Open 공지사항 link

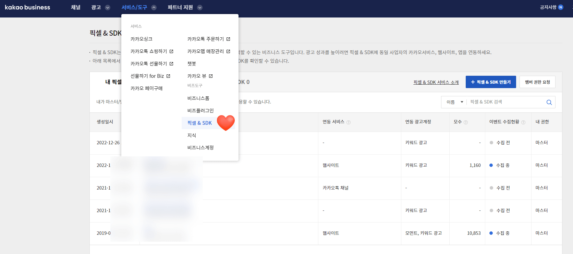pyautogui.click(x=548, y=7)
